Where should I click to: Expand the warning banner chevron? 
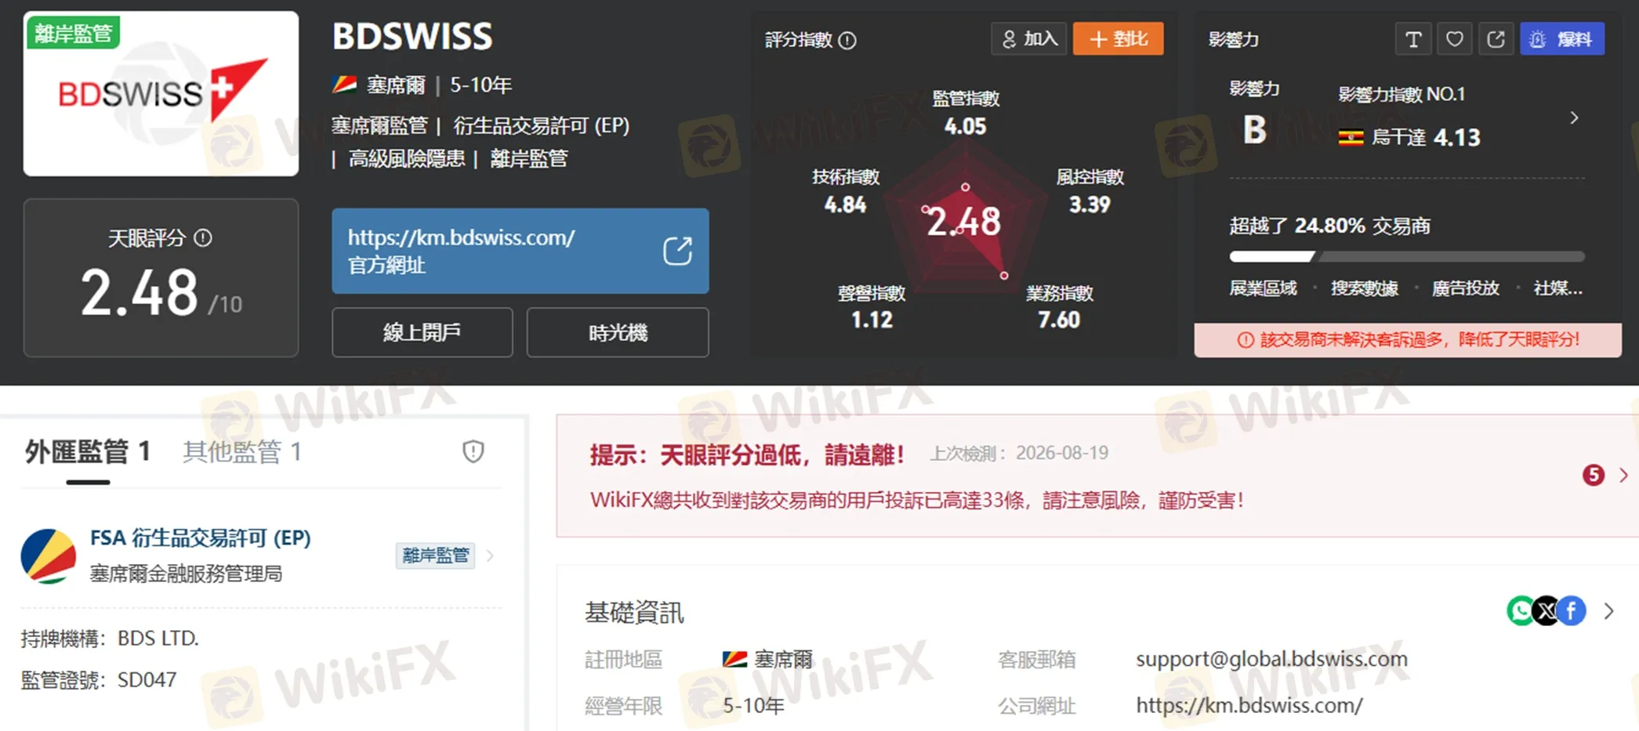(x=1623, y=475)
